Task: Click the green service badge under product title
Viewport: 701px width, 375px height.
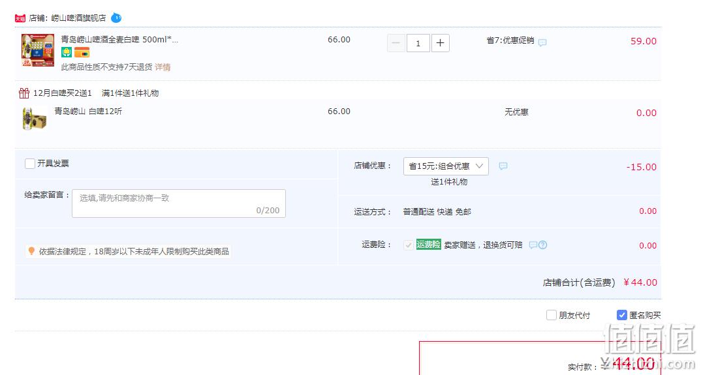Action: pos(67,52)
